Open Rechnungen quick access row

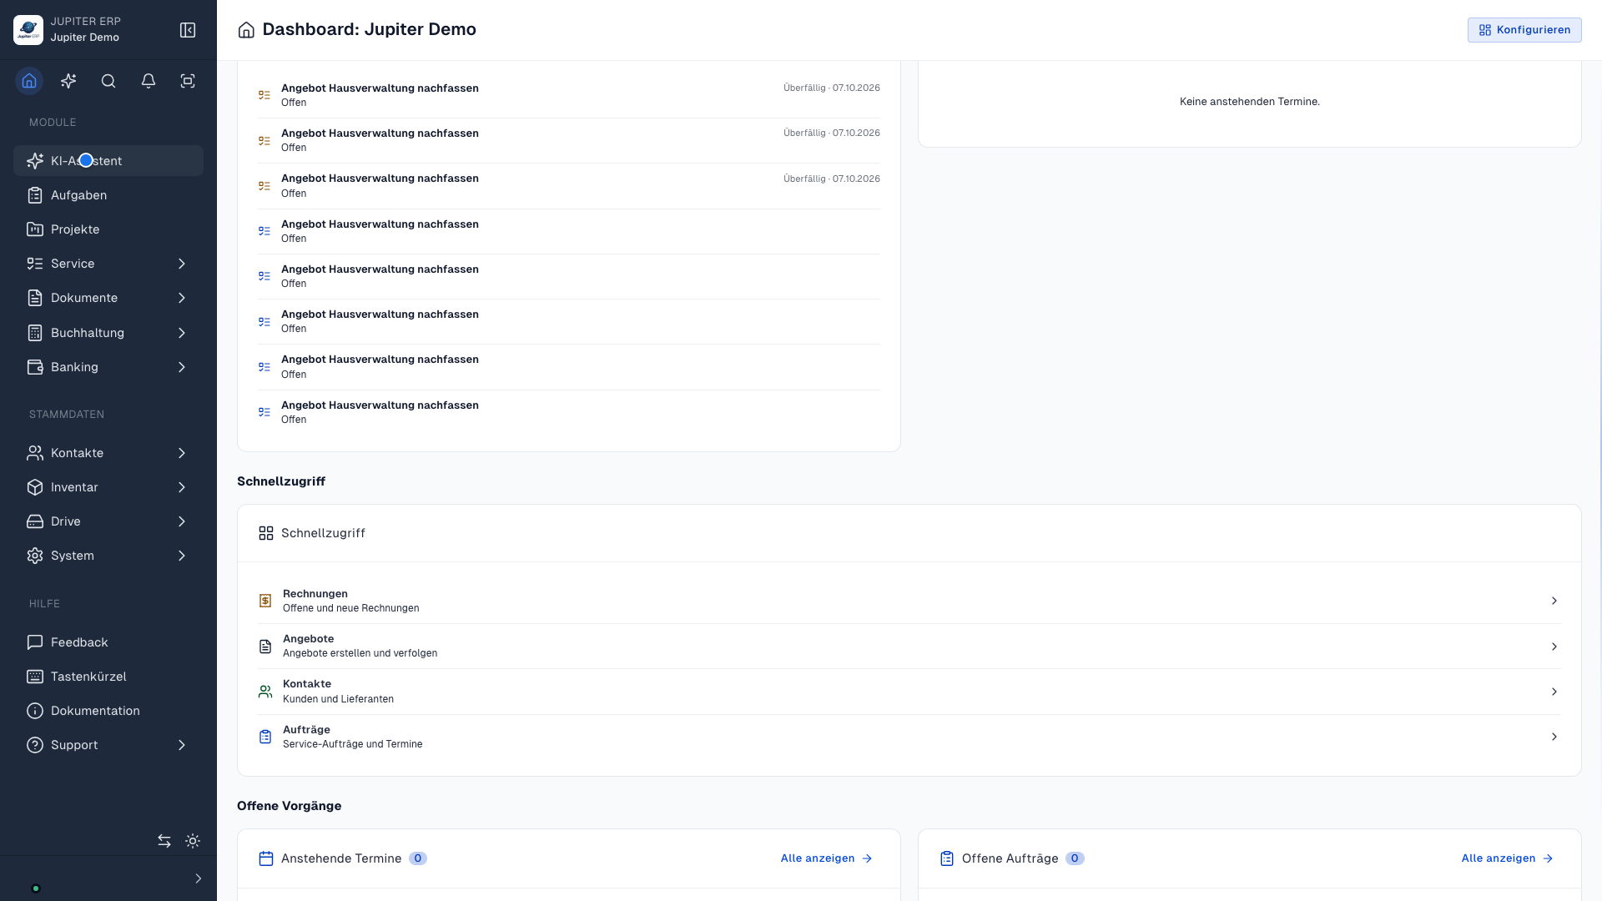909,601
